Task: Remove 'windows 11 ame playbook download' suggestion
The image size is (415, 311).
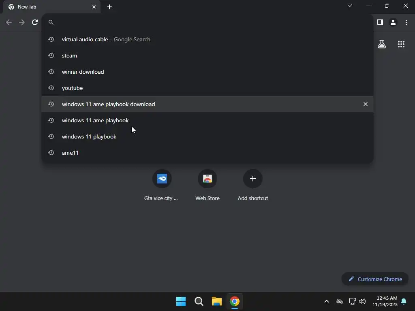Action: 366,104
